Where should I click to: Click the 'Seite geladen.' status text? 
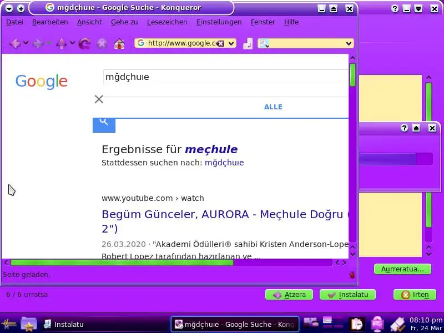click(x=26, y=274)
